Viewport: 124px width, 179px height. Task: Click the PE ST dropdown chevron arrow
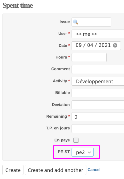tap(89, 152)
